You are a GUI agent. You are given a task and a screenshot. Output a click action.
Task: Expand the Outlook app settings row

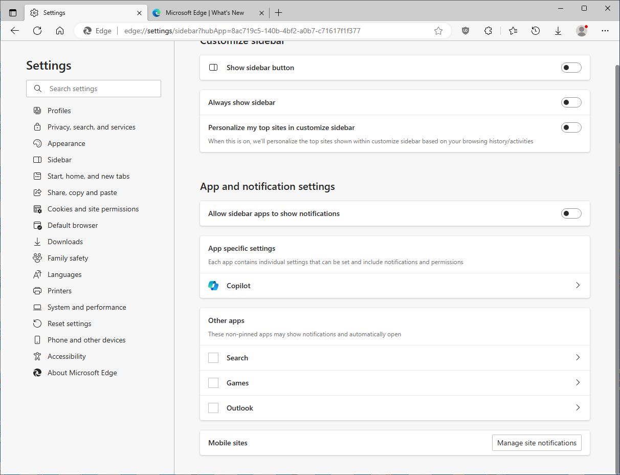point(578,408)
